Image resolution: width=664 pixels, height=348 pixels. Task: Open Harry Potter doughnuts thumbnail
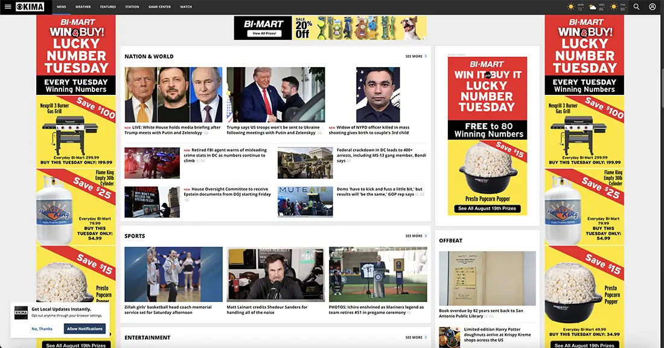tap(449, 337)
